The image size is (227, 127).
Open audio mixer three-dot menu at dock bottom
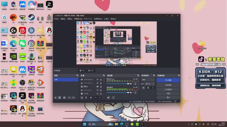pos(113,98)
